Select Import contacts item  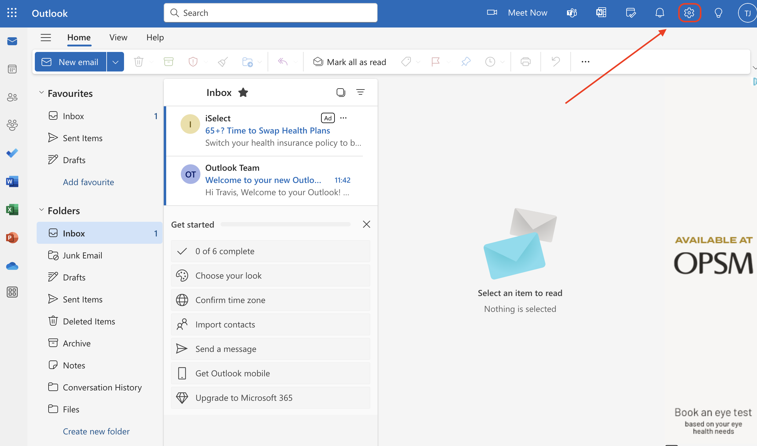tap(271, 324)
